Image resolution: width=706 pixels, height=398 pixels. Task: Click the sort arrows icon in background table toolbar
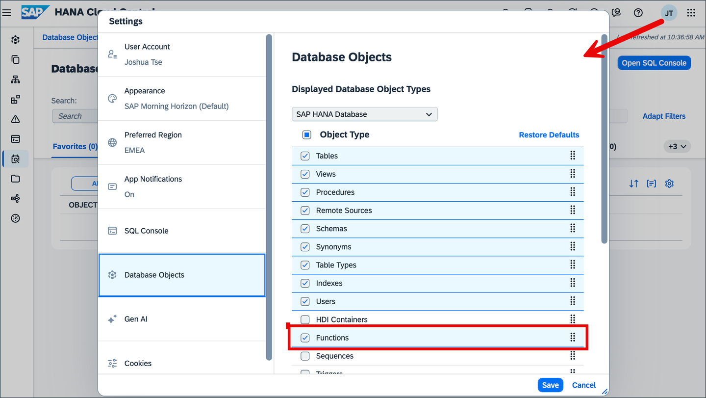pos(634,184)
